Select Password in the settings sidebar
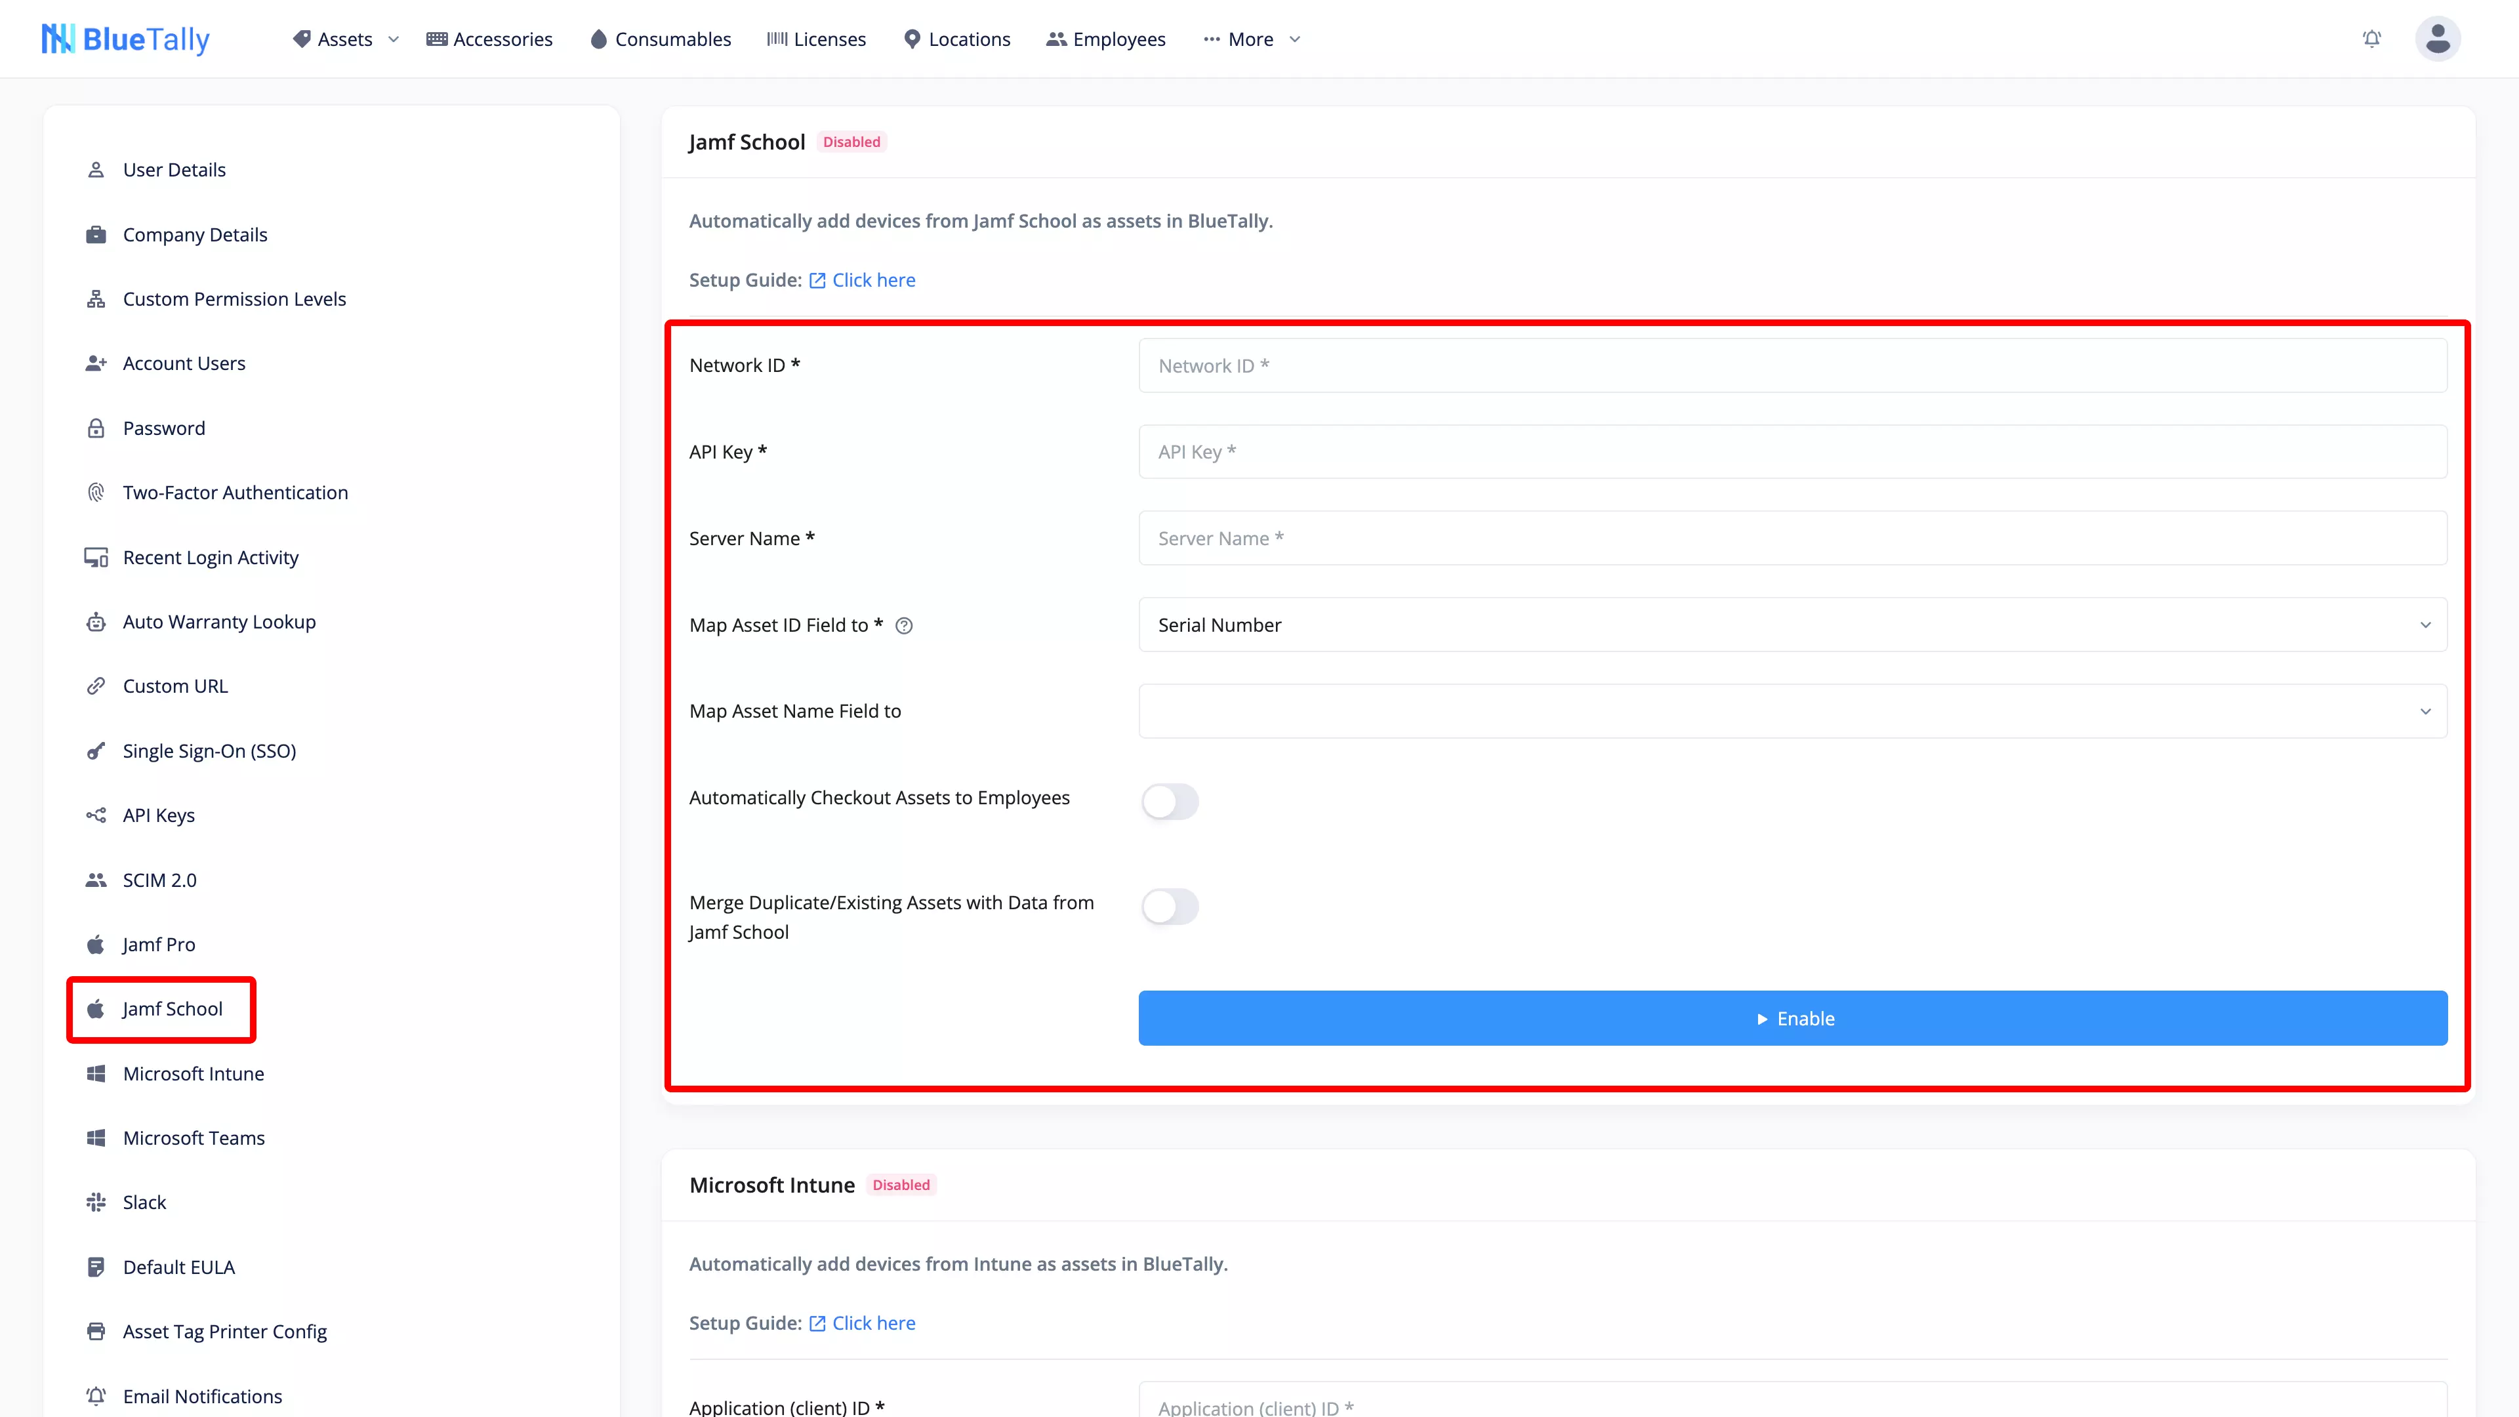Viewport: 2519px width, 1417px height. coord(164,428)
